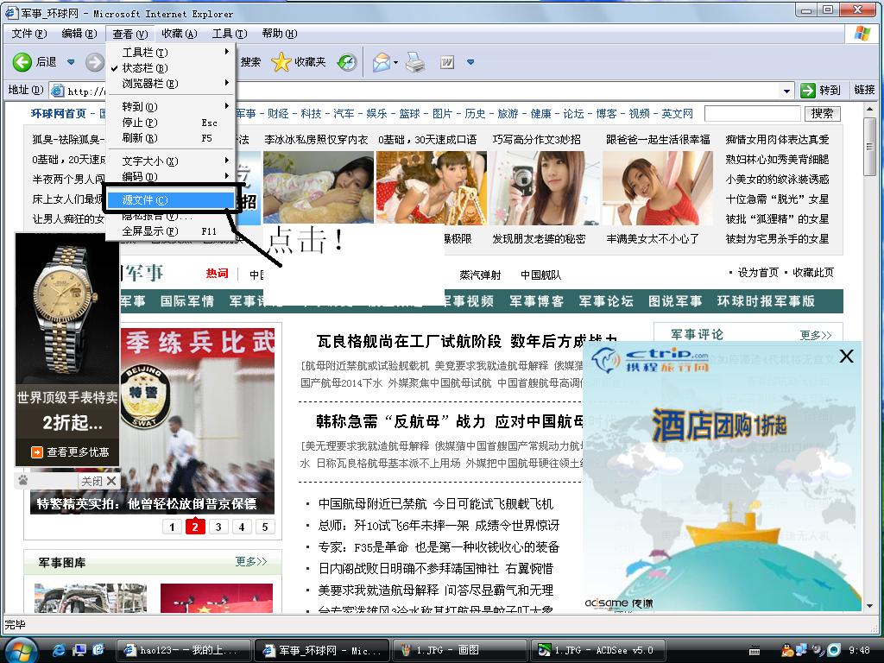Close the watch ad using 关闭 button
The width and height of the screenshot is (884, 663).
click(x=98, y=481)
